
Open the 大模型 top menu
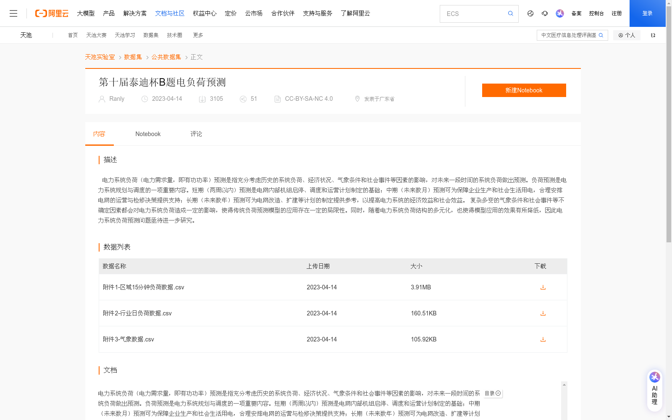click(x=86, y=13)
